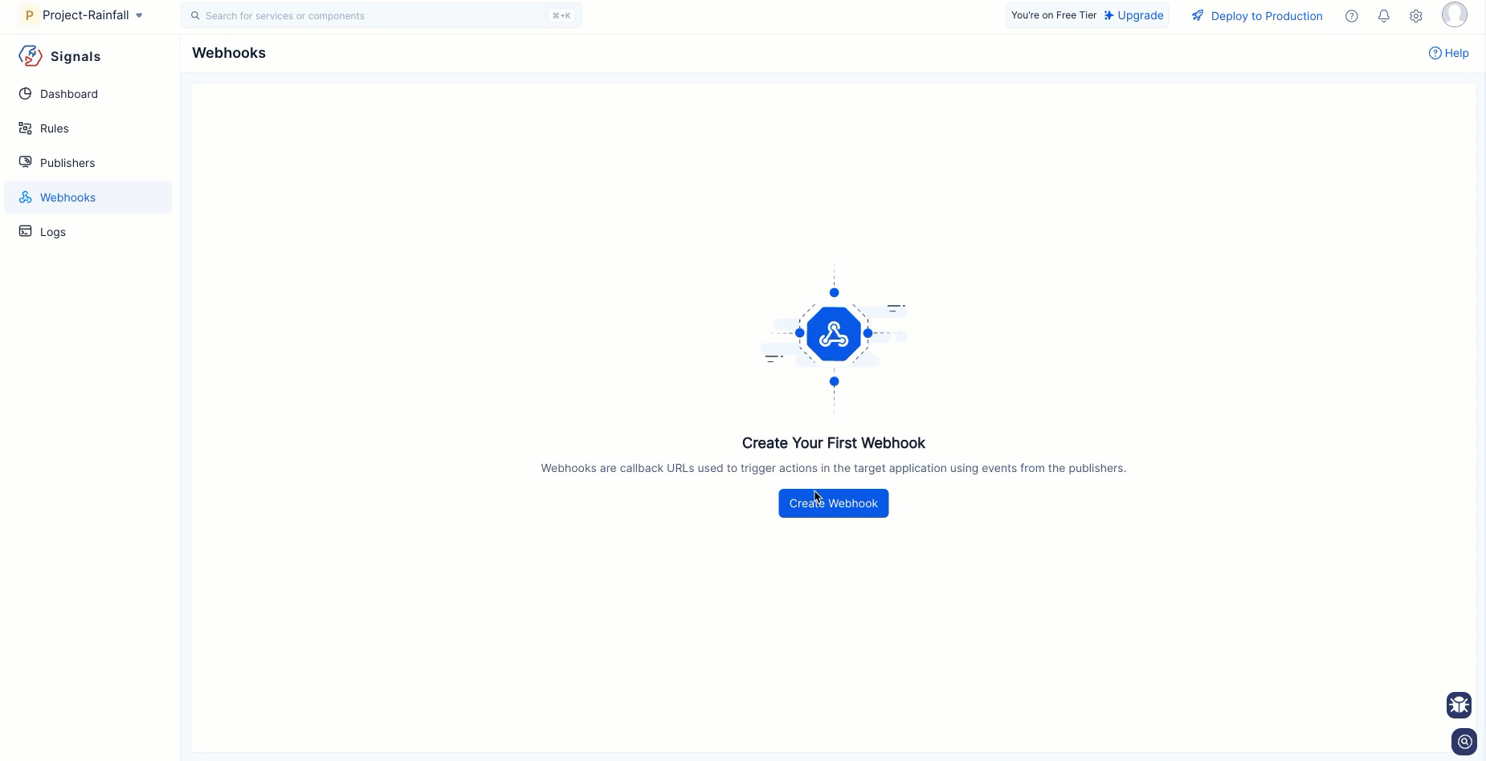Open Rules from the sidebar

[55, 128]
